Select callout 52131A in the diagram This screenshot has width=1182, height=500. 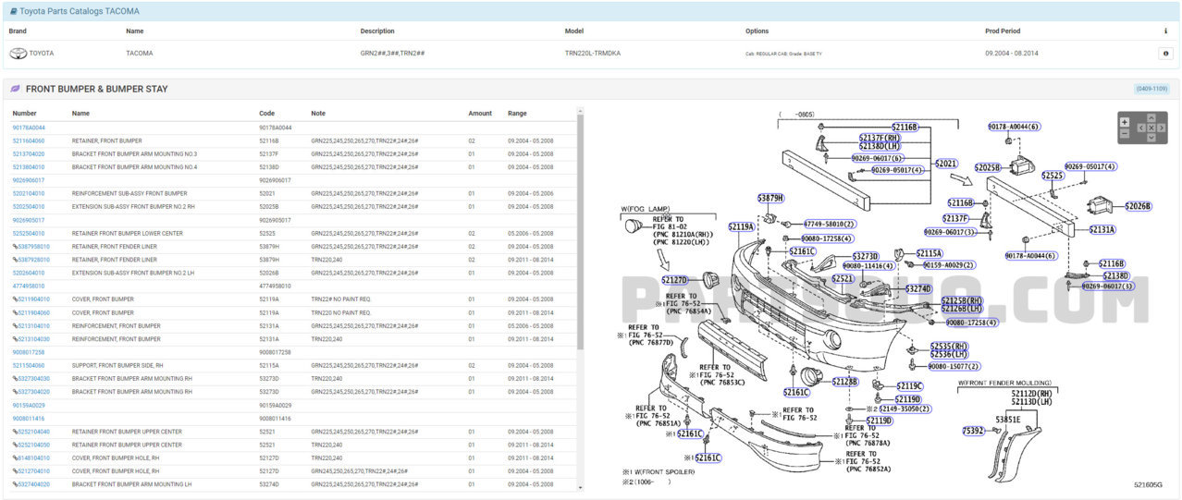(x=1102, y=229)
